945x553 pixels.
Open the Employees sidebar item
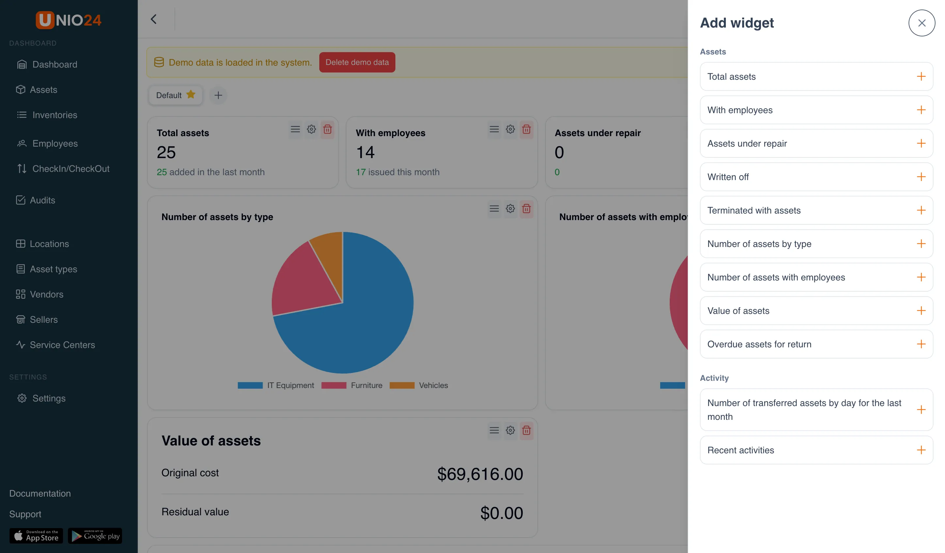47,143
